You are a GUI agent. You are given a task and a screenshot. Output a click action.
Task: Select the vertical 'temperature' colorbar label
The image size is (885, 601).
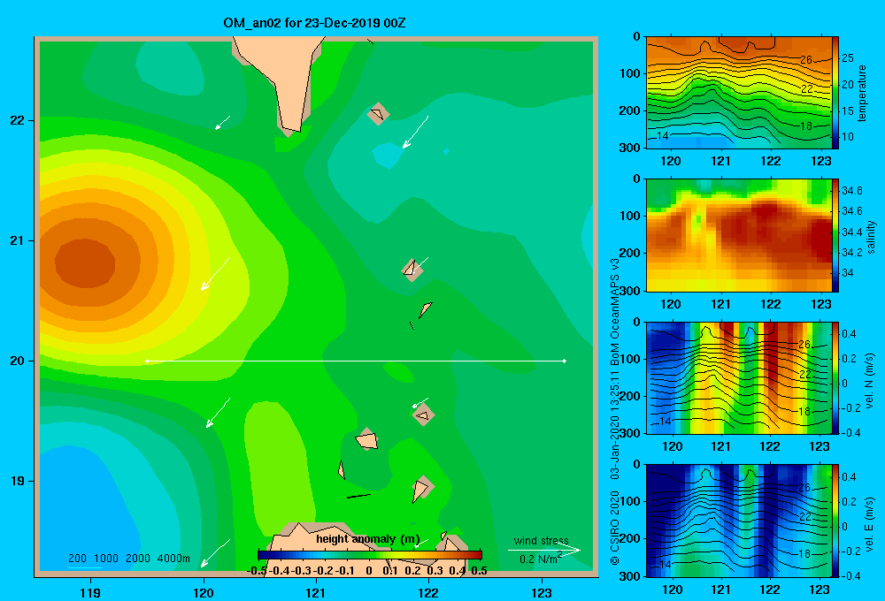click(x=862, y=93)
